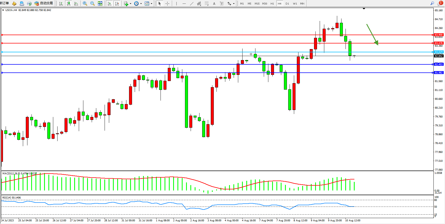Pick the Fibonacci retracement tool

[207, 3]
